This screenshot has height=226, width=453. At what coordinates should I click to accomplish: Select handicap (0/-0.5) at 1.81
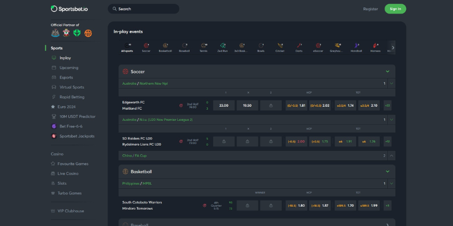click(296, 106)
